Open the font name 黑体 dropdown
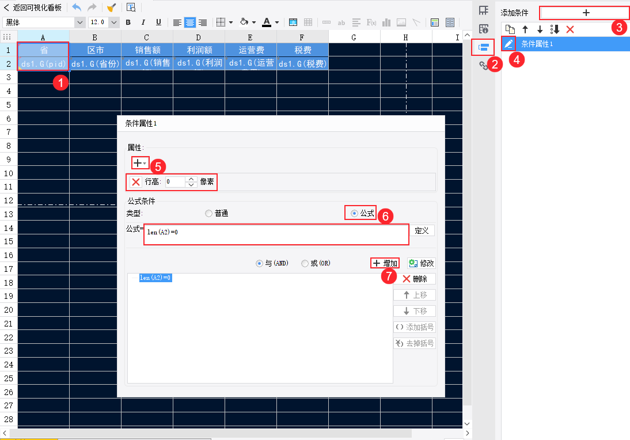Image resolution: width=630 pixels, height=440 pixels. click(80, 22)
